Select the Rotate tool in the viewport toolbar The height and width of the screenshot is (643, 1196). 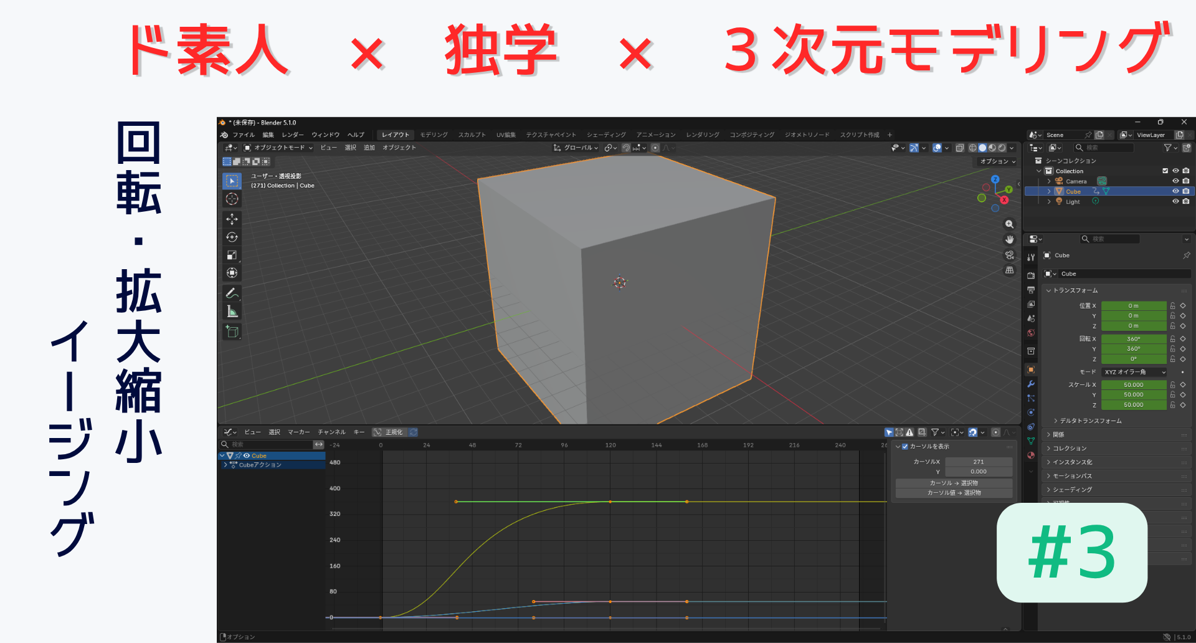pyautogui.click(x=232, y=237)
